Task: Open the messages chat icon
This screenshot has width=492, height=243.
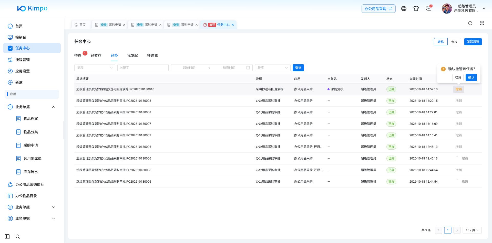Action: pos(428,9)
